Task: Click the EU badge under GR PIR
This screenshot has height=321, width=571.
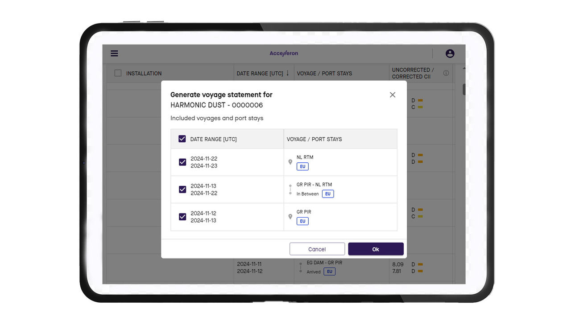Action: [302, 221]
